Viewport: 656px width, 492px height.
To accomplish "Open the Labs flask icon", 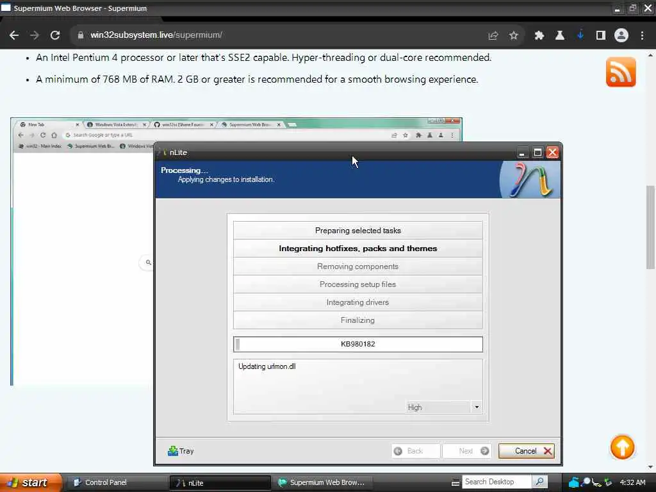I will pyautogui.click(x=559, y=36).
